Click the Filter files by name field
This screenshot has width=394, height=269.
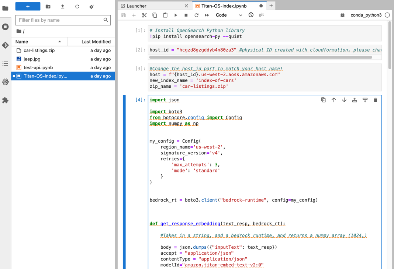60,20
